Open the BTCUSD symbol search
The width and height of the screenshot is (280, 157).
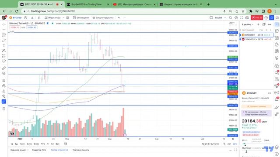pos(16,17)
